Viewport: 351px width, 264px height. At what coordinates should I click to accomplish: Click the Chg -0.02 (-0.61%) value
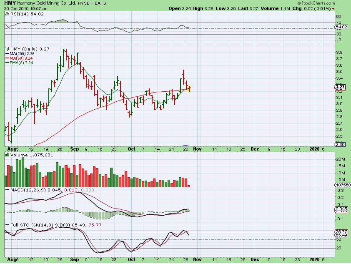point(312,8)
